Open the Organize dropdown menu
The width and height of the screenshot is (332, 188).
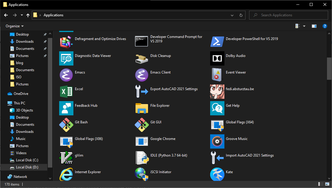coord(15,26)
